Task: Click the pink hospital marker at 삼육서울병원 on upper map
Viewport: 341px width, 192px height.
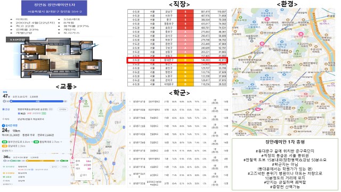Action: click(301, 34)
